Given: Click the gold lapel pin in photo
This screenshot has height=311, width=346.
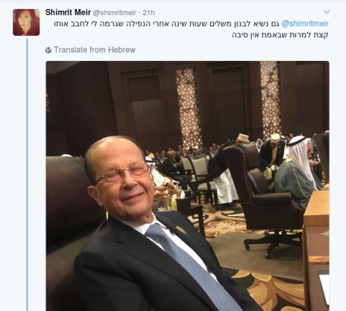Looking at the screenshot, I should coord(181,230).
